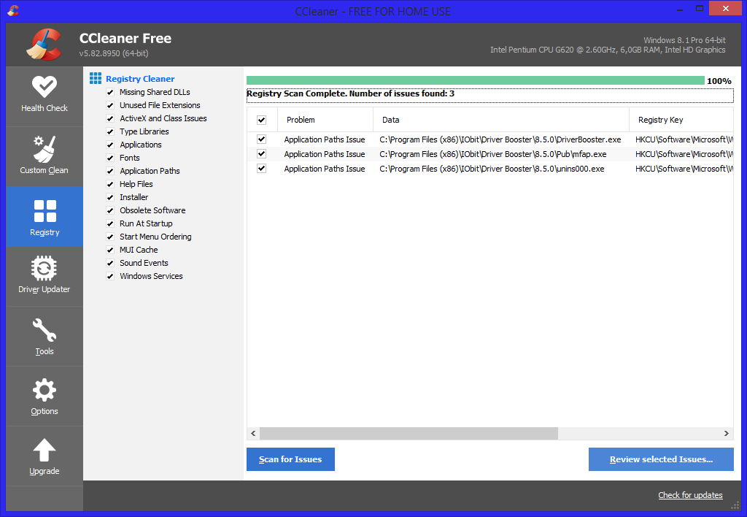Sort by the Problem column header

click(325, 120)
